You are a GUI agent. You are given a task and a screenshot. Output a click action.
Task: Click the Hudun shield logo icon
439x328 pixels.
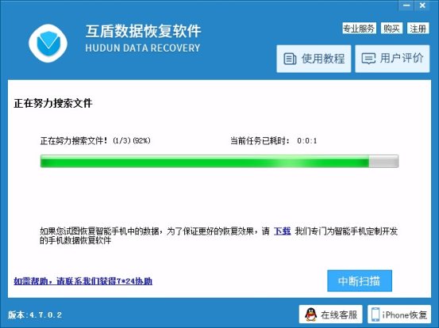pyautogui.click(x=48, y=44)
